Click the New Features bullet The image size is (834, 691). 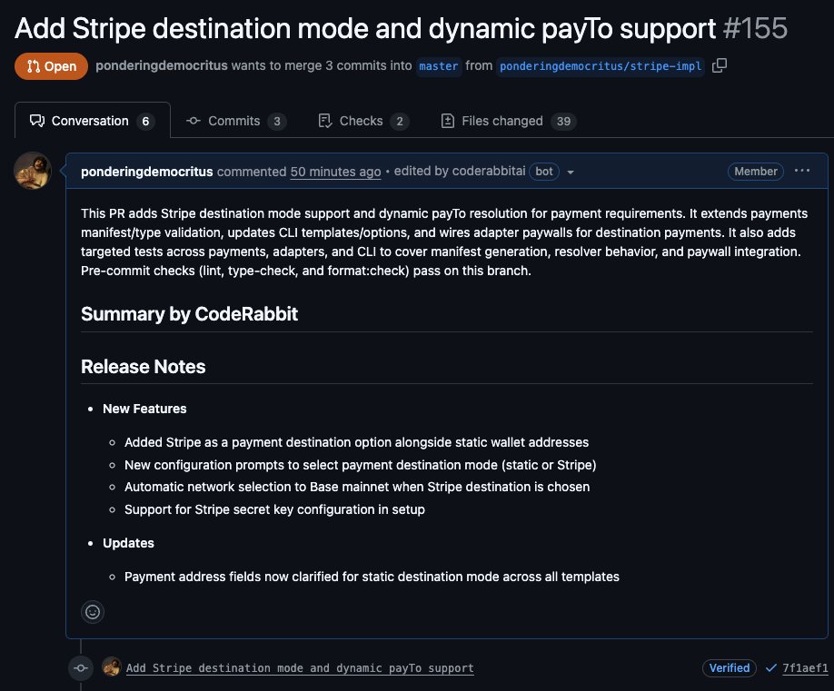coord(144,409)
